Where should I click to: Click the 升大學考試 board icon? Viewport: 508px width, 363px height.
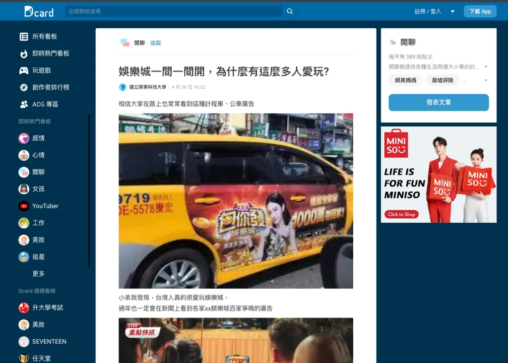pyautogui.click(x=24, y=307)
